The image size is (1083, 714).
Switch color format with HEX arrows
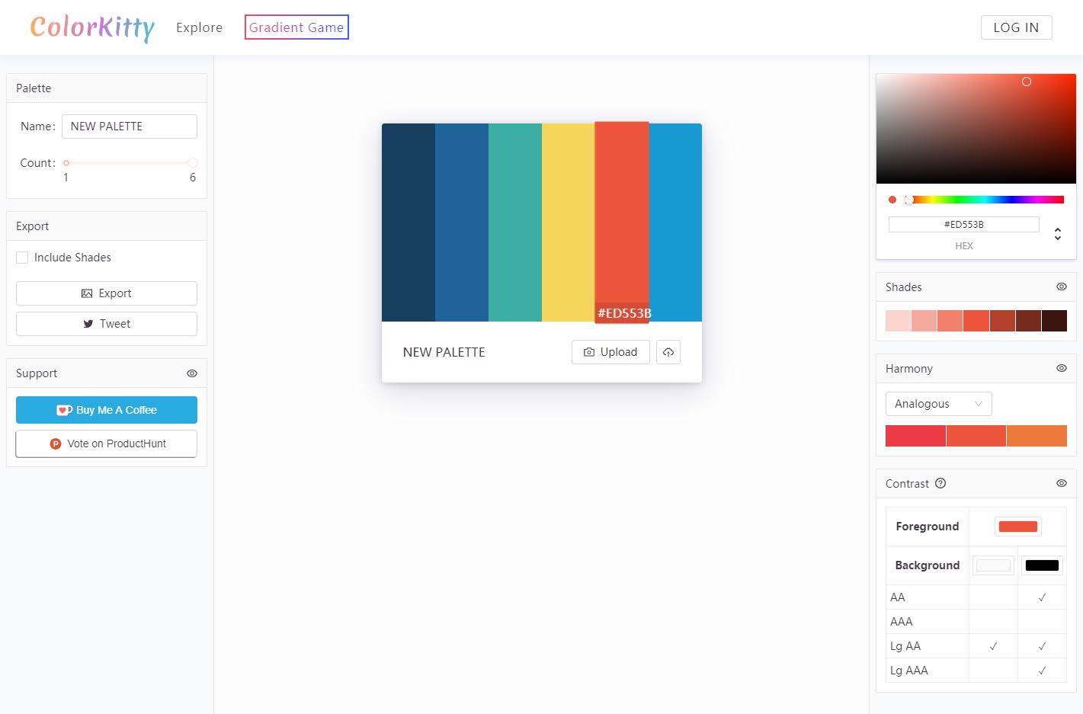point(1058,234)
